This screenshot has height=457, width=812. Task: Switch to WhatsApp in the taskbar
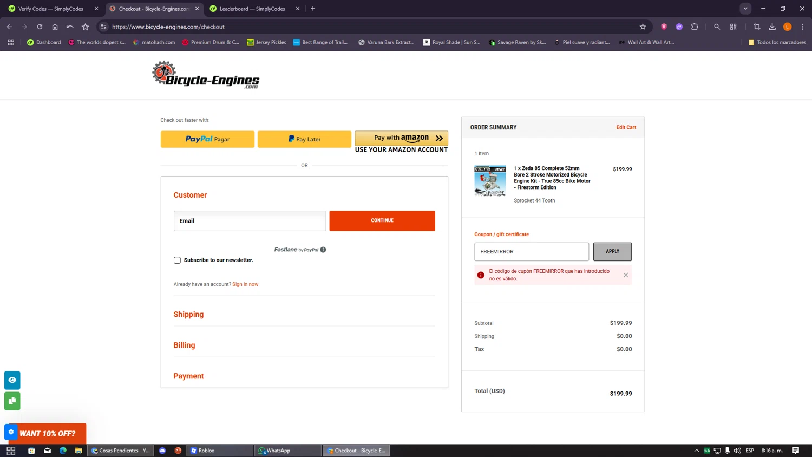[x=288, y=451]
